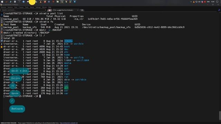Open the Sessions menu
Image resolution: width=221 pixels, height=124 pixels.
pyautogui.click(x=10, y=7)
